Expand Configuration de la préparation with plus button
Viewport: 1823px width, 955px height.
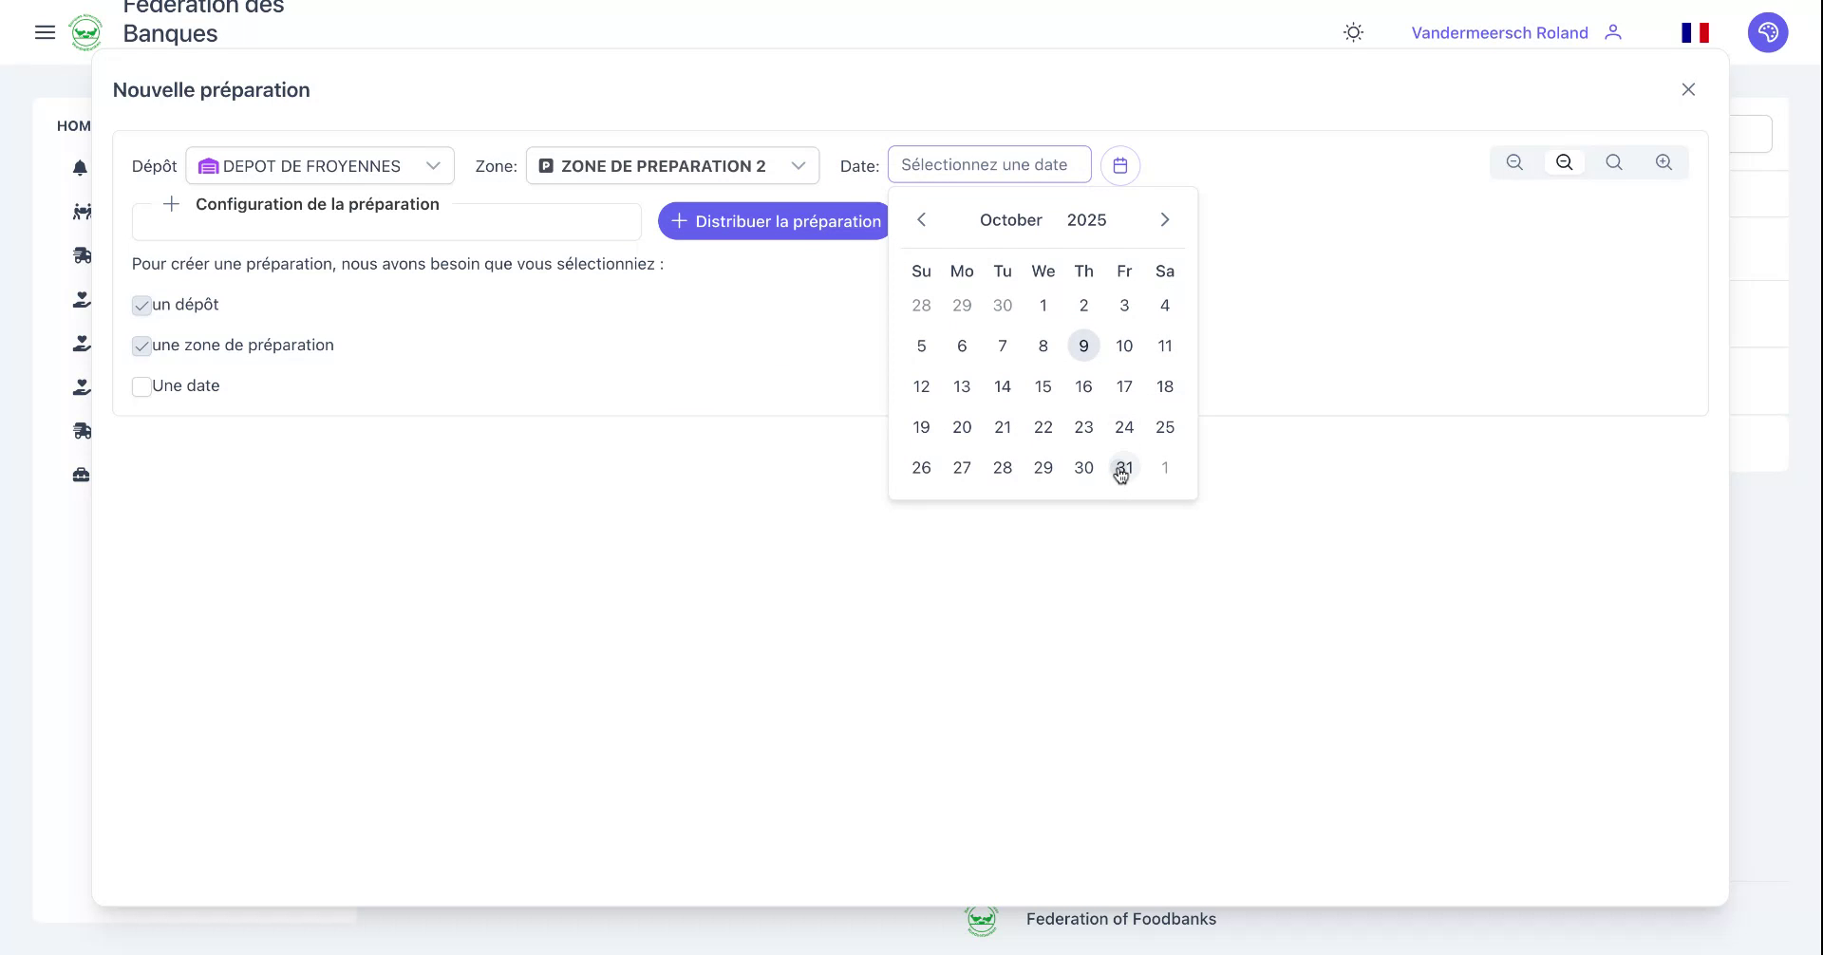171,203
